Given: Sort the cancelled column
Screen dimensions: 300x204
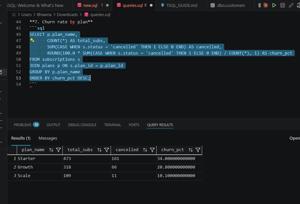Looking at the screenshot, I should pyautogui.click(x=145, y=150).
